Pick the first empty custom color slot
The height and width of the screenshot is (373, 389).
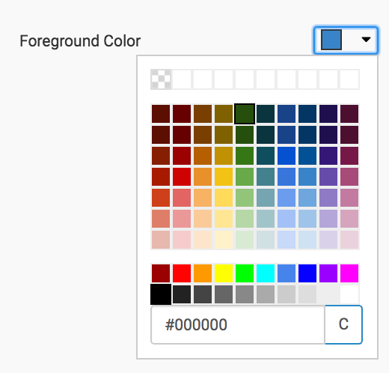182,79
